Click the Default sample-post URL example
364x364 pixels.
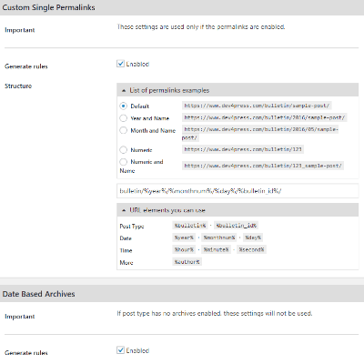point(257,106)
